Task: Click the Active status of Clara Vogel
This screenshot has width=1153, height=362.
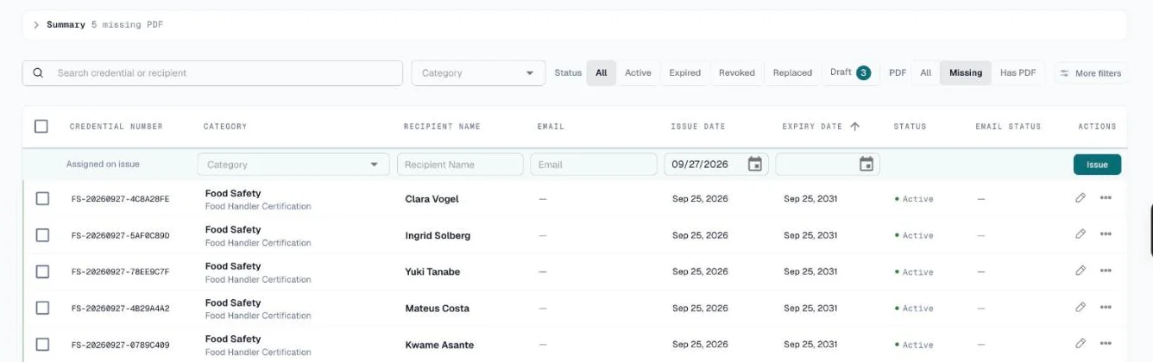Action: point(914,199)
